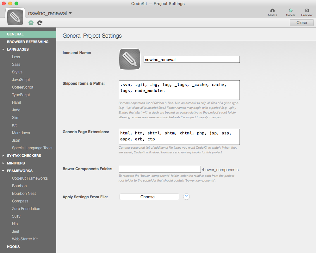Click the project icon in the header
Screen dimensions: 316x253
[x=15, y=17]
